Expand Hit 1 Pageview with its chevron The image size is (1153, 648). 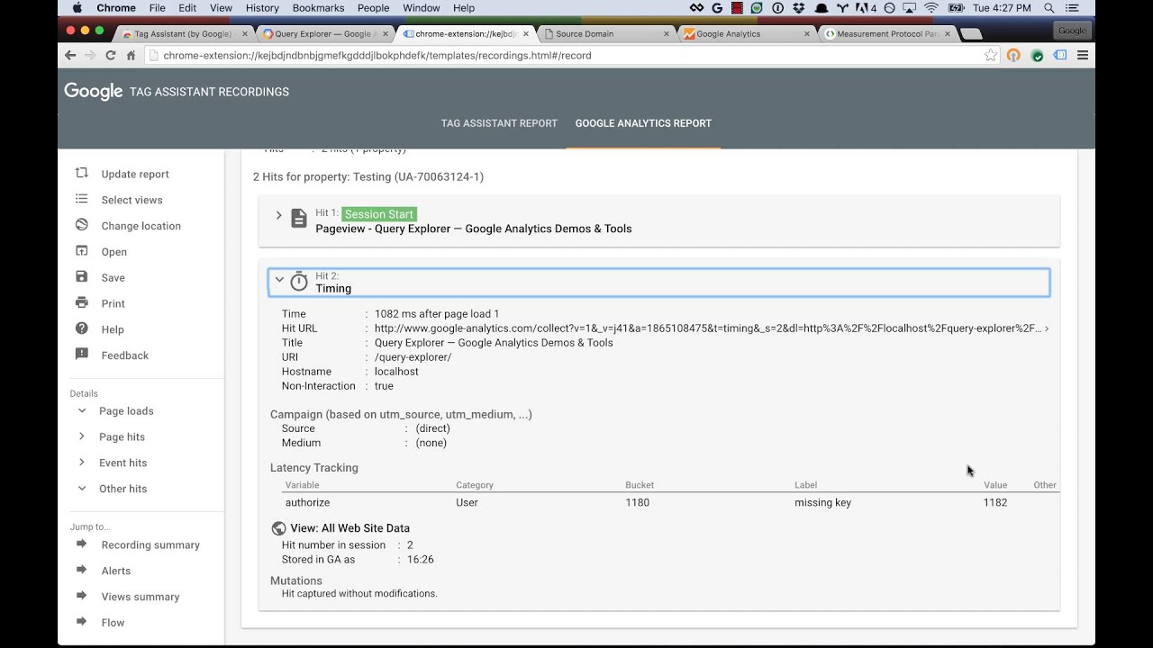pos(278,215)
